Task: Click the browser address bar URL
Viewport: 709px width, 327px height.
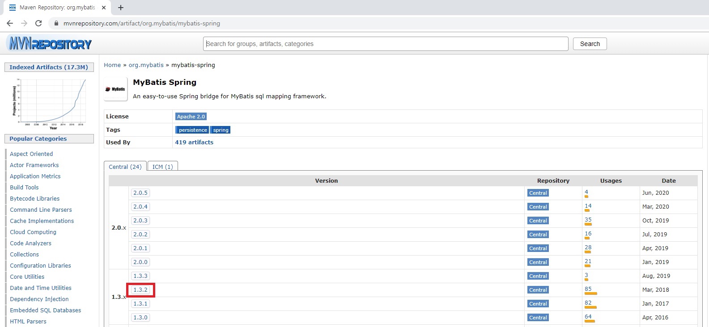Action: [142, 23]
